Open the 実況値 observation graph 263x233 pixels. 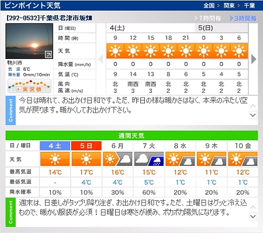29,86
